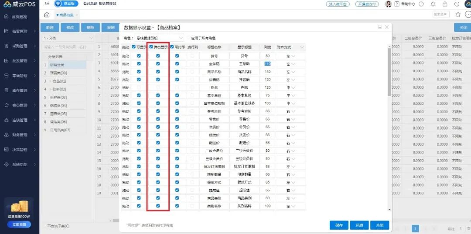
Task: Collapse the sidebar with the menu fold icon
Action: point(47,4)
